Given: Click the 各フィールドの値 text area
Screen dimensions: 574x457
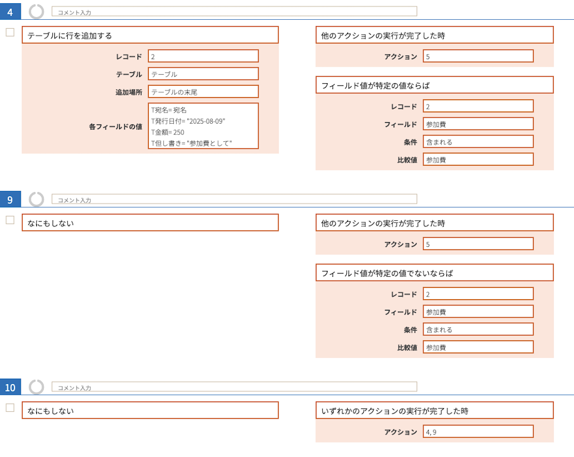Looking at the screenshot, I should 203,126.
